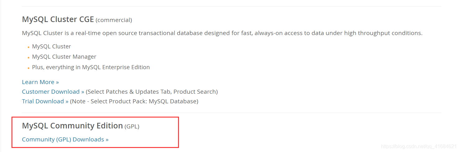Image resolution: width=459 pixels, height=152 pixels.
Task: Click the orange bullet beside MySQL Cluster
Action: pos(28,47)
